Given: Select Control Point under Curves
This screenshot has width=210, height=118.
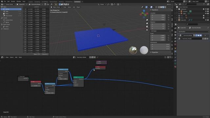Looking at the screenshot, I should (11, 20).
